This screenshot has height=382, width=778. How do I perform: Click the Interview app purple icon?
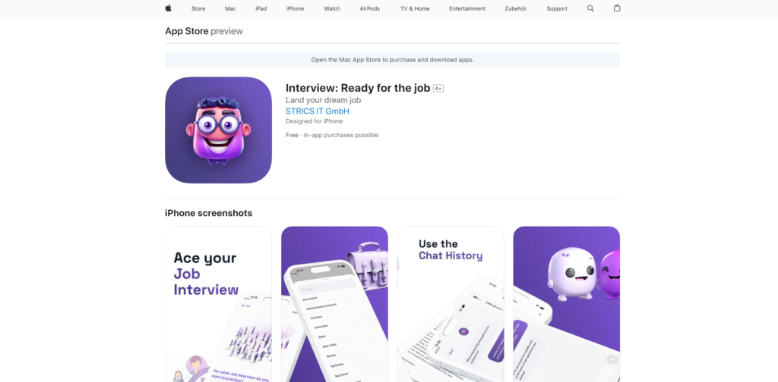click(x=218, y=130)
